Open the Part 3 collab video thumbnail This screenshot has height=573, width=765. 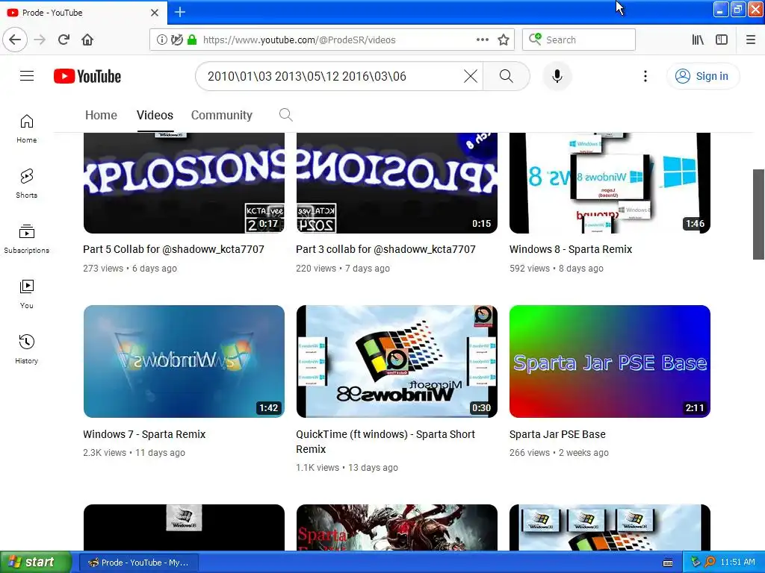tap(397, 183)
